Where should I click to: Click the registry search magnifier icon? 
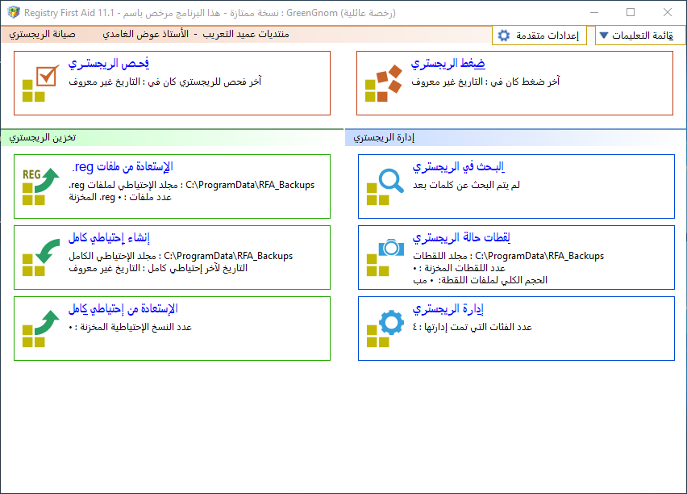pyautogui.click(x=385, y=186)
